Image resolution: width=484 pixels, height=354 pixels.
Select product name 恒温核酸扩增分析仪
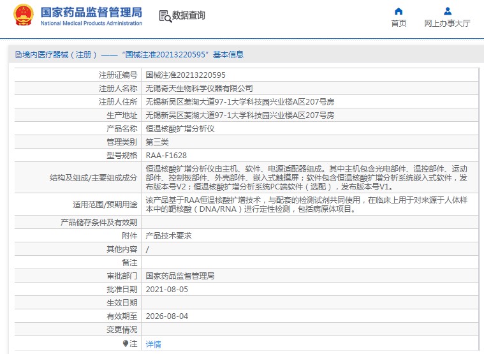click(x=180, y=129)
